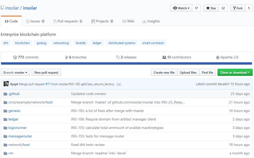View the 32 stargazers count
254x158 pixels.
coord(223,8)
